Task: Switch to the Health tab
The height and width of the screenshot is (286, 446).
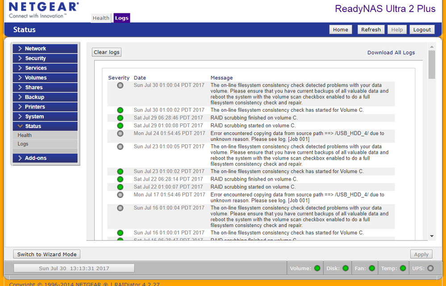Action: [x=101, y=18]
